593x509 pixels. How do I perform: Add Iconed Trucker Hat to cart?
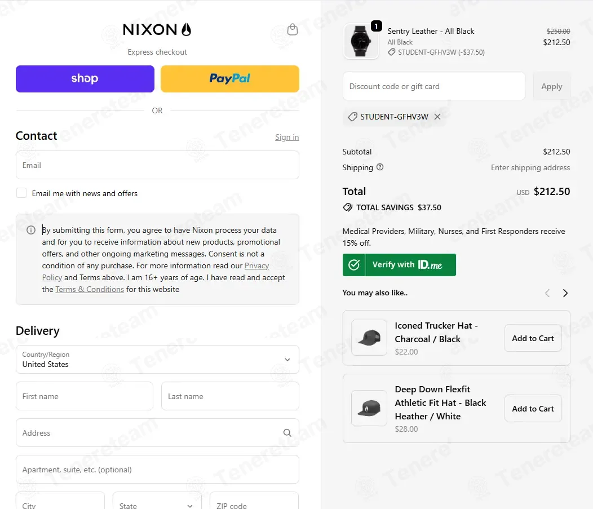[533, 338]
